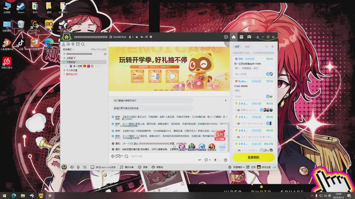This screenshot has height=199, width=355.
Task: Click the share icon in title bar
Action: tap(146, 37)
